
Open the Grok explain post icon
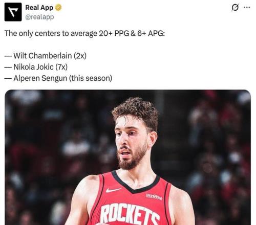(235, 8)
